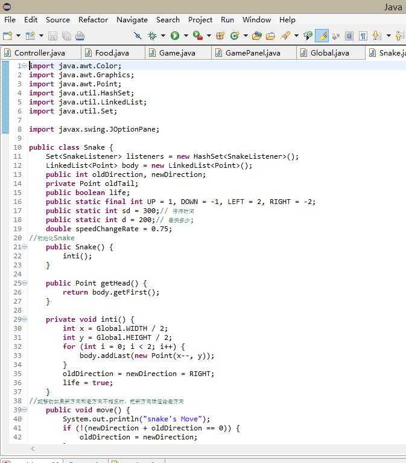Click the Debug bug icon
406x463 pixels.
tap(152, 36)
